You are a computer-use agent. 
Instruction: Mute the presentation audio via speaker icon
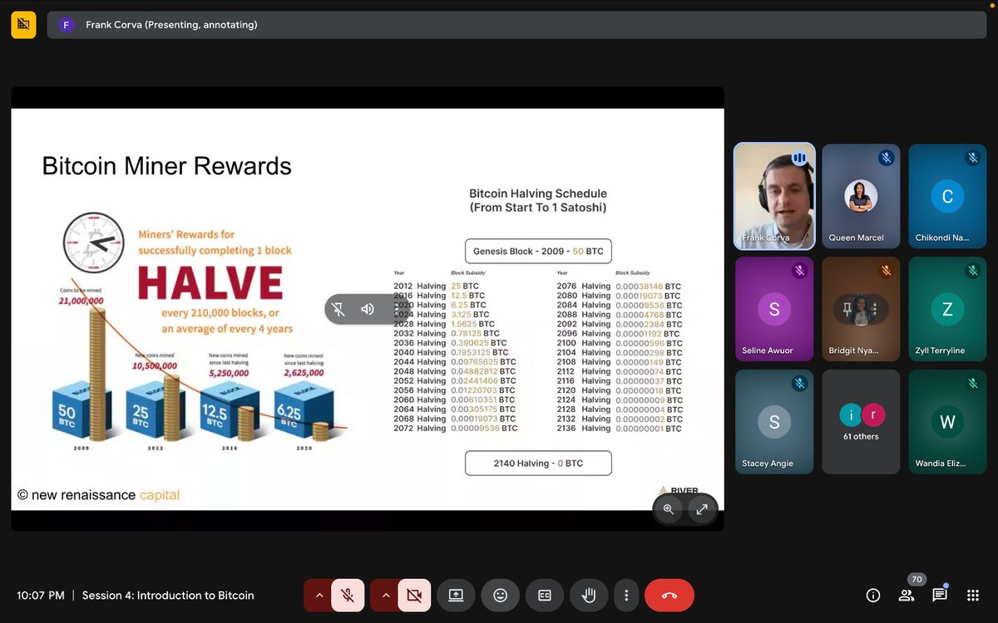tap(367, 308)
